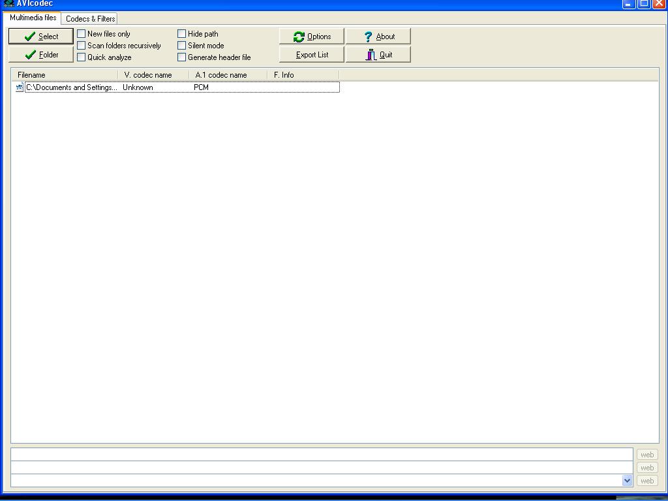Click the A.1 codec name column header
668x501 pixels.
tap(228, 75)
